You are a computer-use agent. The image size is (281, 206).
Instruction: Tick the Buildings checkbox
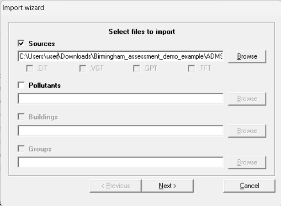(21, 117)
